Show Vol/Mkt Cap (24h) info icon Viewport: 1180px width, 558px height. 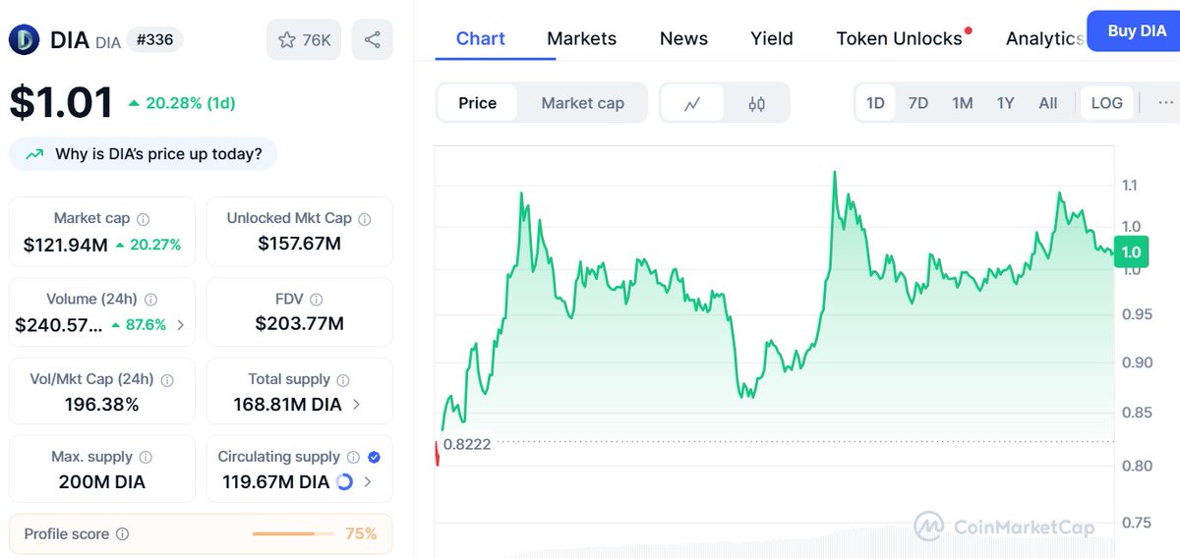(x=167, y=380)
